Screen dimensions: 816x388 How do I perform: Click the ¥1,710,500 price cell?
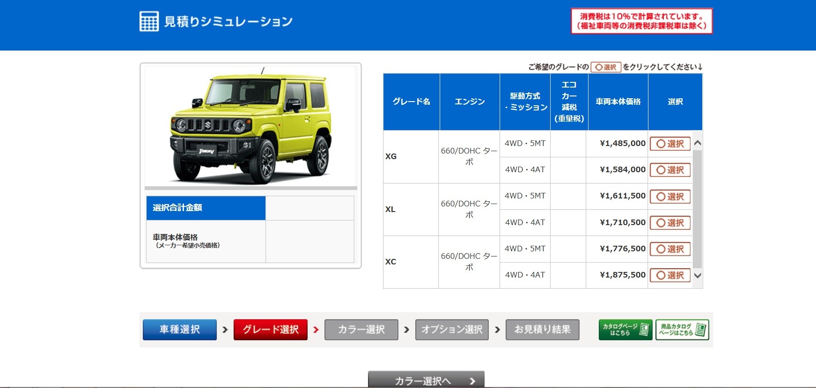click(x=617, y=223)
